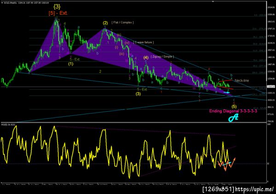Click the 799.56 price axis value
Viewport: 276px width, 194px height.
(x=271, y=121)
